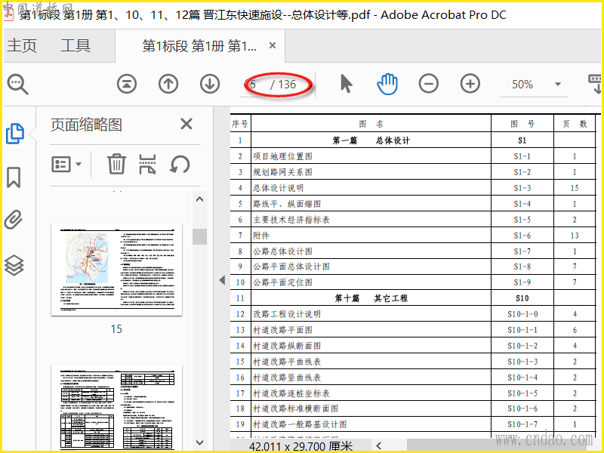Screen dimensions: 604x453
Task: Click drawing number S10-1-0 cell
Action: tap(522, 314)
